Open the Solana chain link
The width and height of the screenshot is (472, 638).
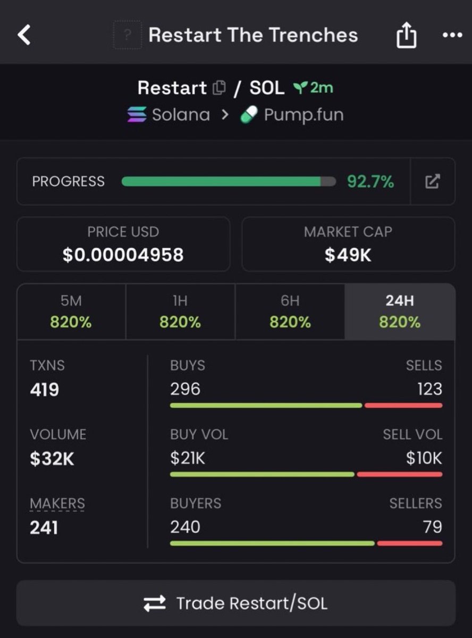pyautogui.click(x=181, y=114)
